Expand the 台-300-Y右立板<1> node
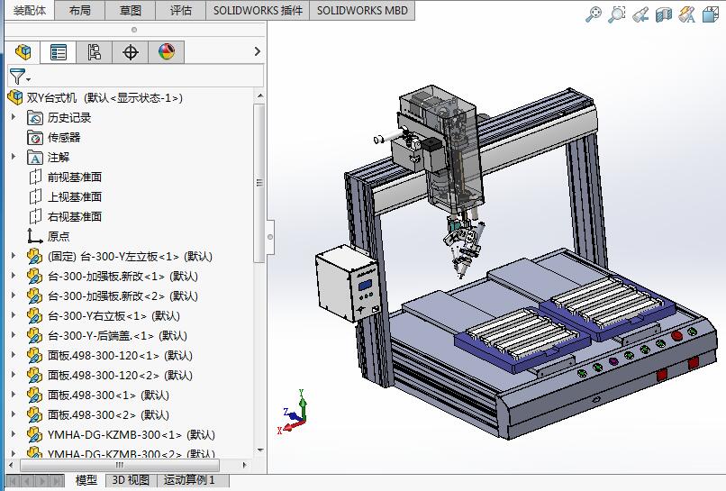This screenshot has width=726, height=491. [x=14, y=315]
